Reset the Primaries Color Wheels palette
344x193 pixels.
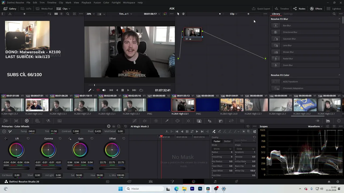pos(126,126)
